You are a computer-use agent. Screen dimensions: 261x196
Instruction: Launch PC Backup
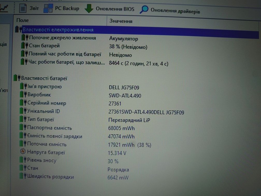point(61,8)
